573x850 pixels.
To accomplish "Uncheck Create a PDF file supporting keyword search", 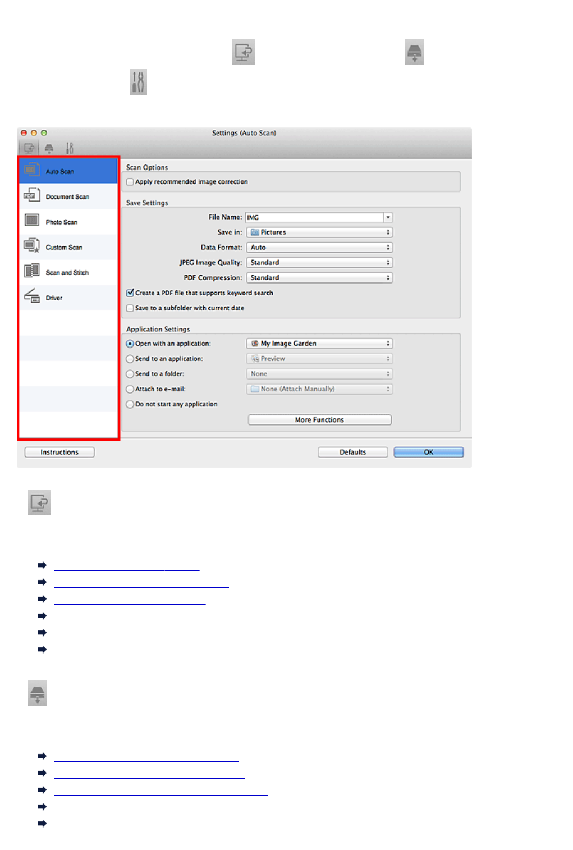I will pyautogui.click(x=130, y=293).
